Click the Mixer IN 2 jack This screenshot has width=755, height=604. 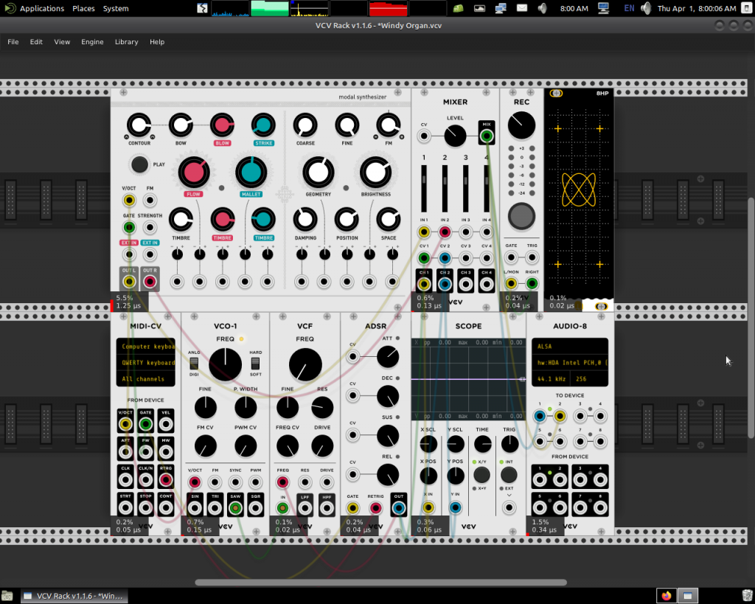445,232
